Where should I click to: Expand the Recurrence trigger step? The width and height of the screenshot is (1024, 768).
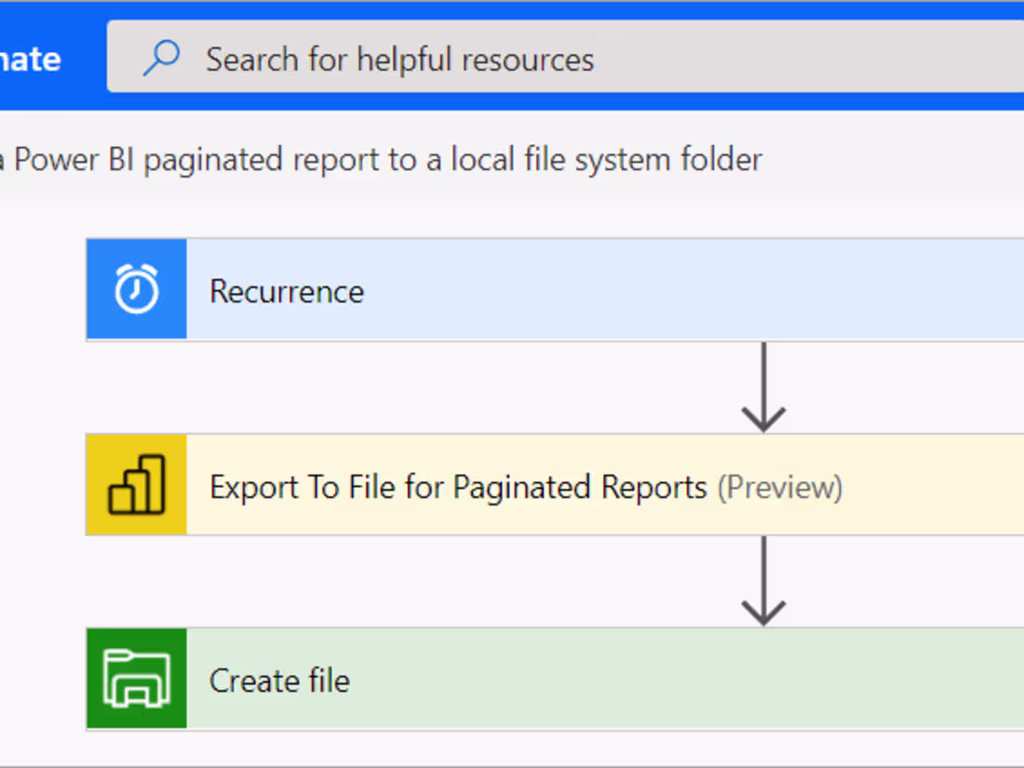pos(559,289)
